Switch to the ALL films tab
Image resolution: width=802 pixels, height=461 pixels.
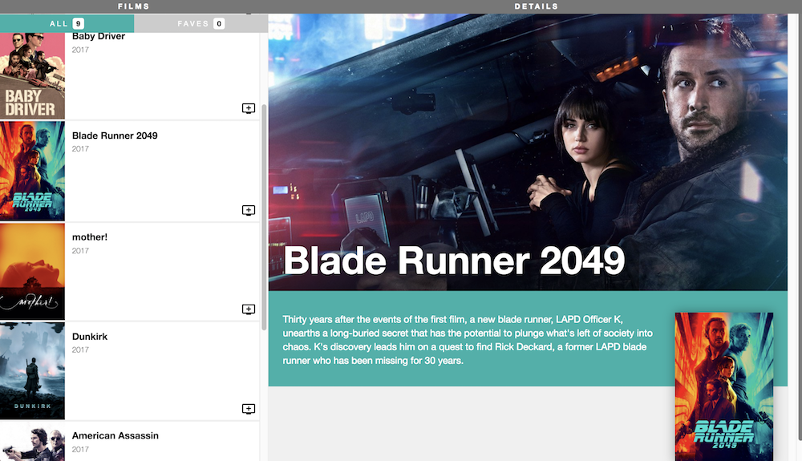click(67, 23)
